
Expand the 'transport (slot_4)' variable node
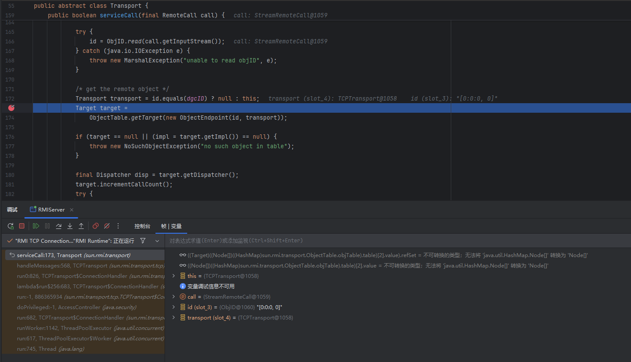174,318
